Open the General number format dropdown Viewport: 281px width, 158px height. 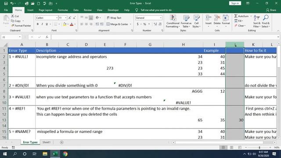161,18
